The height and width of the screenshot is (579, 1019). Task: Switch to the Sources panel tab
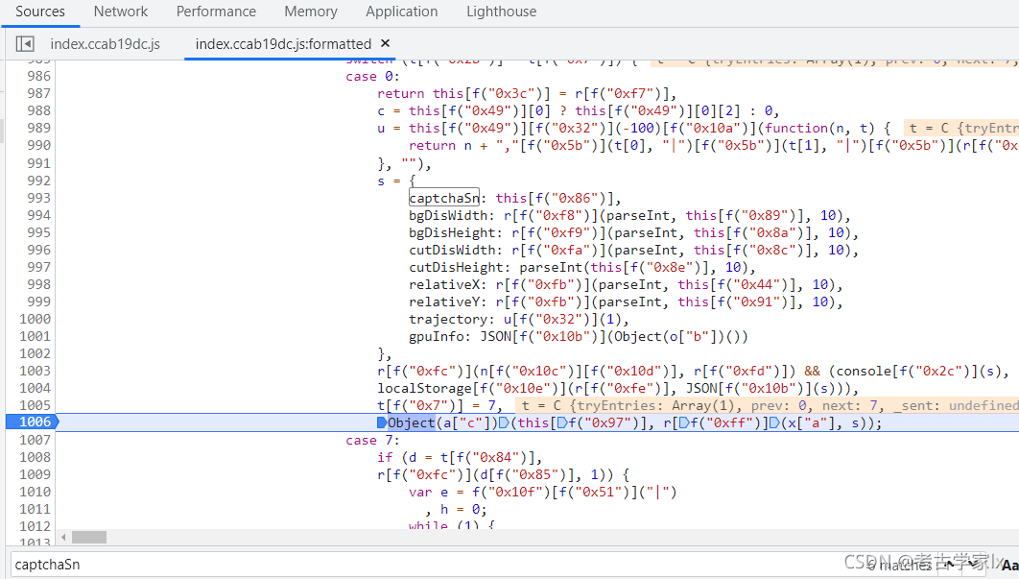40,12
